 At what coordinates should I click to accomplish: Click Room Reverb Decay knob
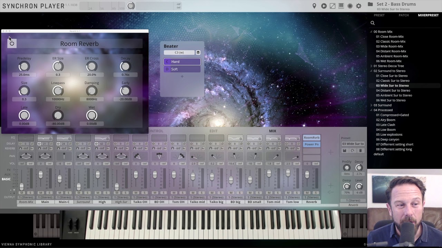125,66
